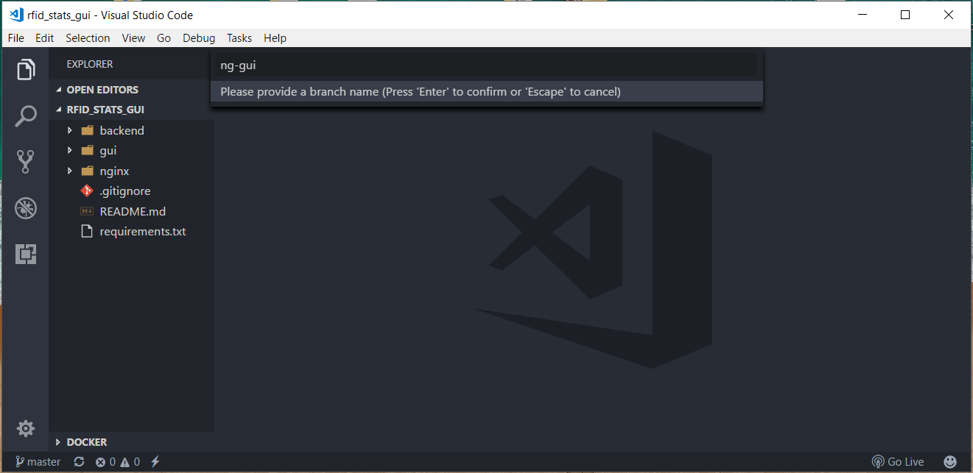Send feedback with the smiley icon
The image size is (973, 473).
[x=950, y=461]
